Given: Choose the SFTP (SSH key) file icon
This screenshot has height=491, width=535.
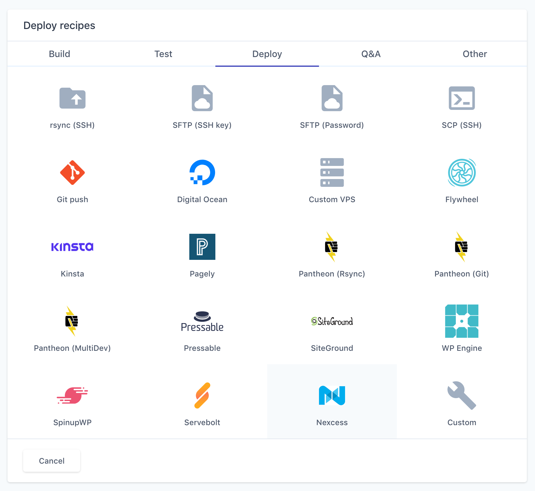Looking at the screenshot, I should pos(202,98).
